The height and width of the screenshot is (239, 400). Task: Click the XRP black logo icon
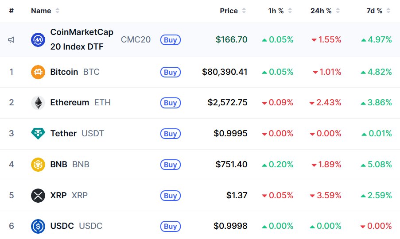[x=38, y=196]
